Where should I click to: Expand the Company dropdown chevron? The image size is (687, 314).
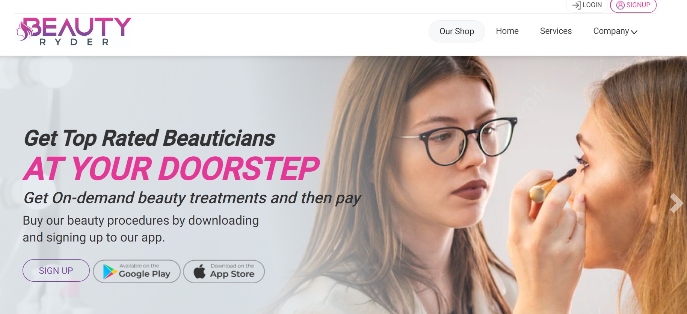pos(634,32)
